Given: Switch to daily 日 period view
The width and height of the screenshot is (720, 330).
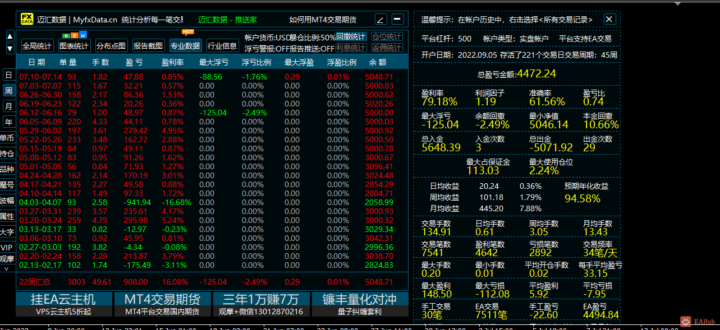Looking at the screenshot, I should [x=8, y=75].
